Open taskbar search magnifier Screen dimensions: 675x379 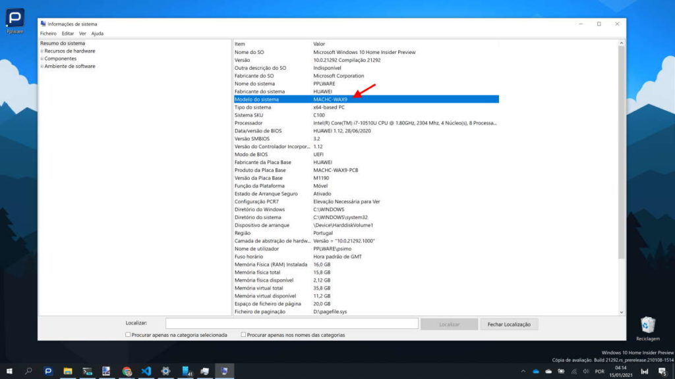(28, 371)
